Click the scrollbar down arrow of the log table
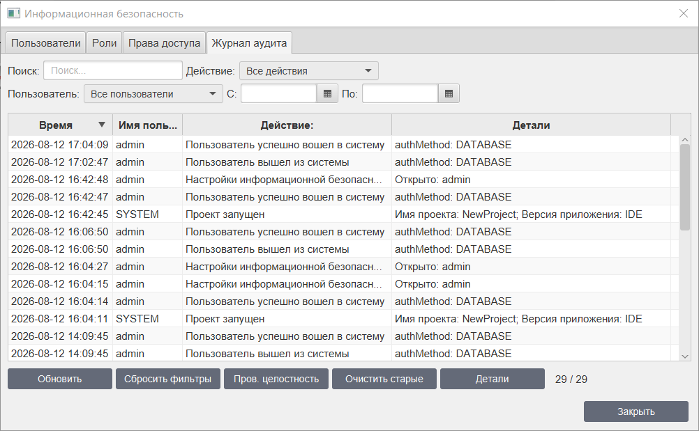 click(685, 356)
